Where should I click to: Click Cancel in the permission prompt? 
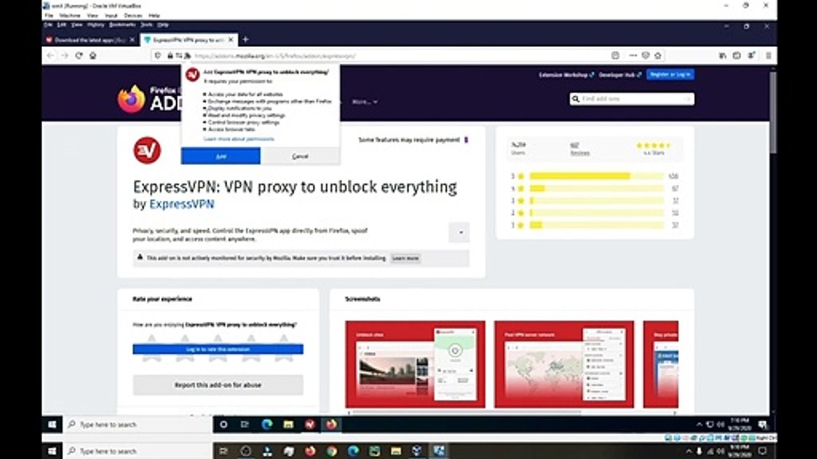[x=300, y=156]
